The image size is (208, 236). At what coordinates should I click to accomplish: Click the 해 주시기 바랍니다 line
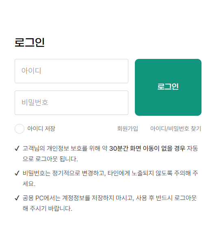click(47, 208)
